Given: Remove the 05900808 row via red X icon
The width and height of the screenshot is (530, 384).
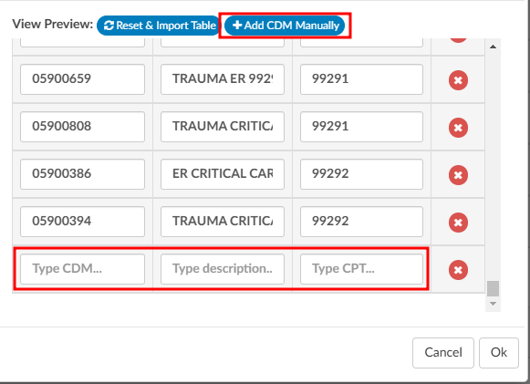Looking at the screenshot, I should [458, 128].
